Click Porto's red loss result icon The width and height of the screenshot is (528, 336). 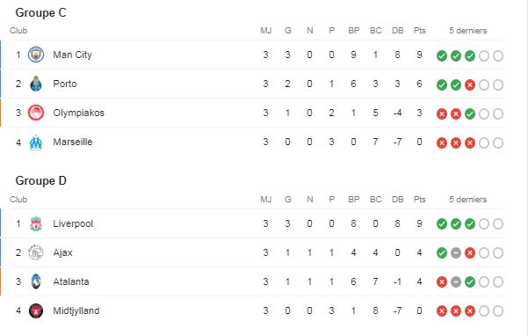coord(470,85)
